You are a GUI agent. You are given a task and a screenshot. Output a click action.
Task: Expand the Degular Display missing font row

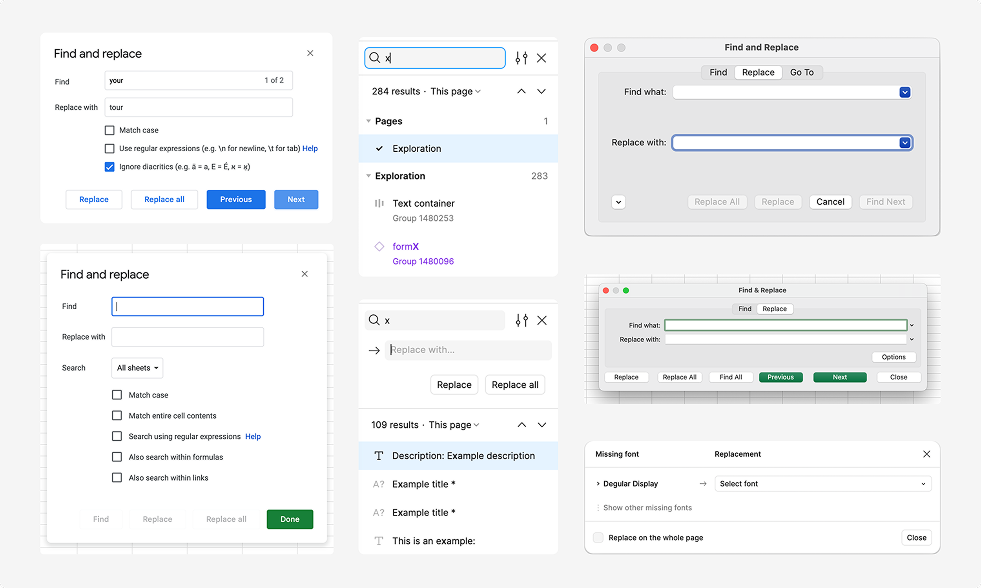598,484
